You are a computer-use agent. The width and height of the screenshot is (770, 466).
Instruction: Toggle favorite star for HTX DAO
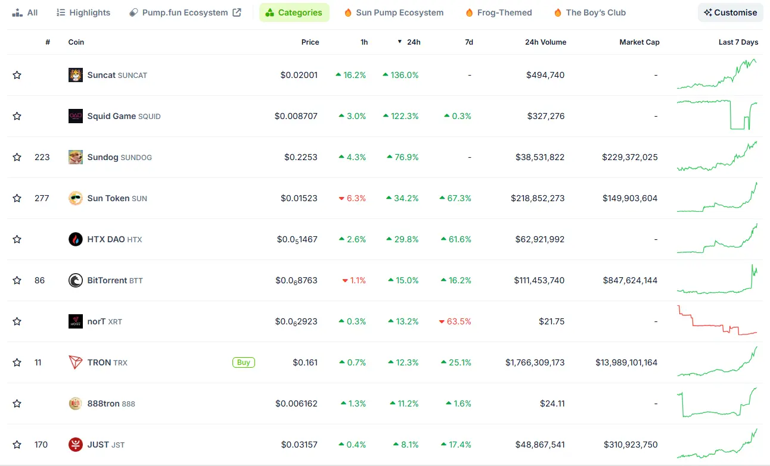17,239
